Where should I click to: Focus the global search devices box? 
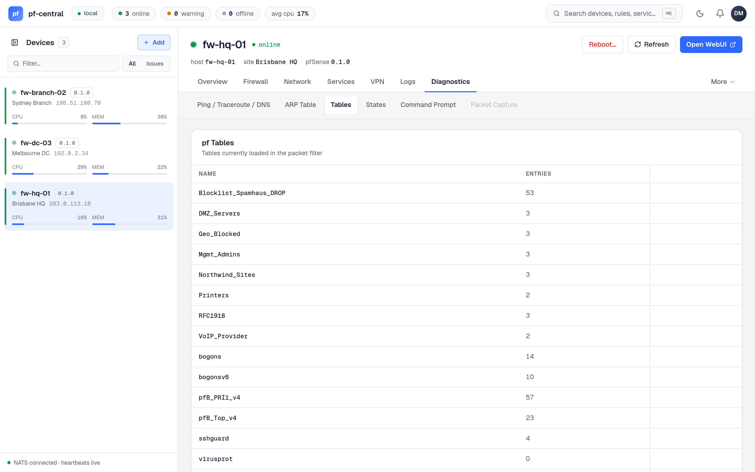point(614,13)
